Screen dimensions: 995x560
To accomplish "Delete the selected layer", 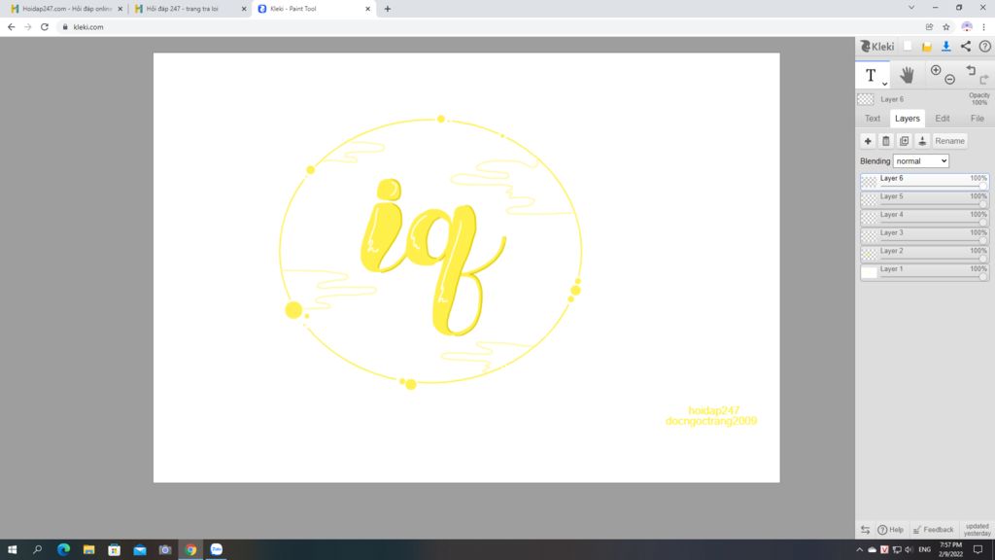I will [886, 141].
